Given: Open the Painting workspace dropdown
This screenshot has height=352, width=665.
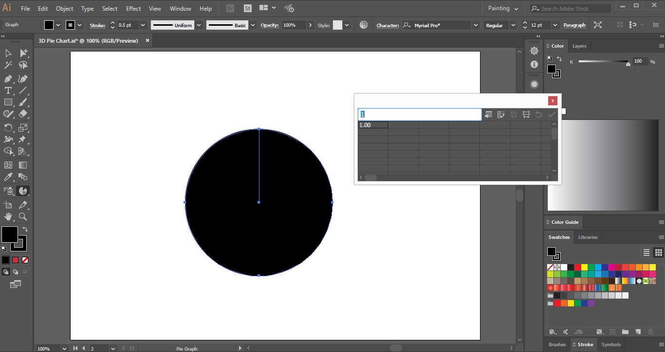Looking at the screenshot, I should point(503,8).
